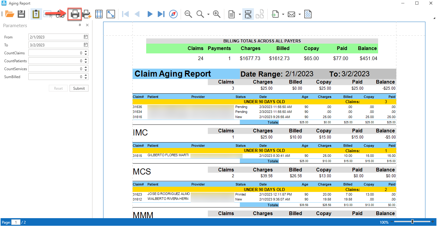Toggle continuous scrolling mode
Viewport: 437px width, 227px height.
click(x=248, y=14)
